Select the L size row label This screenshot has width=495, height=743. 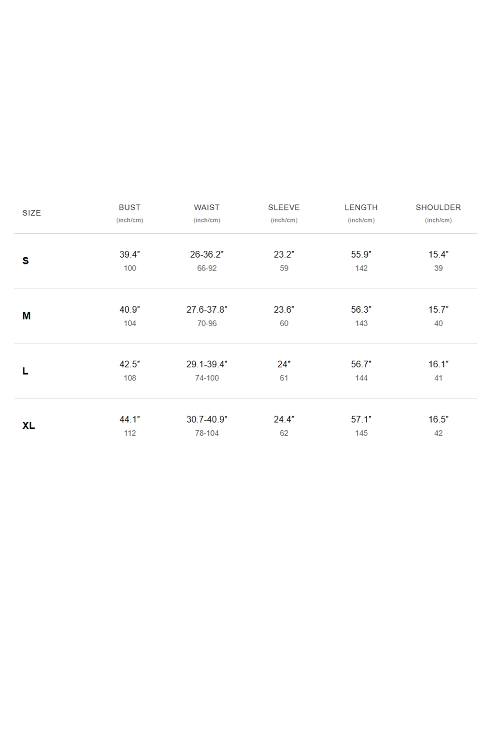pyautogui.click(x=25, y=371)
